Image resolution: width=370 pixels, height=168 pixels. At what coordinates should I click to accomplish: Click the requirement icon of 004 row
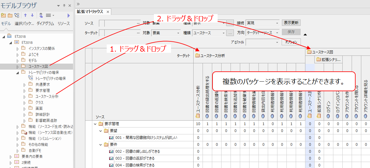tap(112, 165)
